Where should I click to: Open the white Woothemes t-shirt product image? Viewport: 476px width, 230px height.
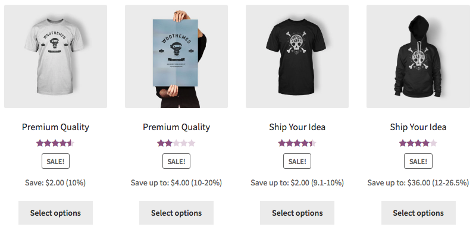point(55,56)
